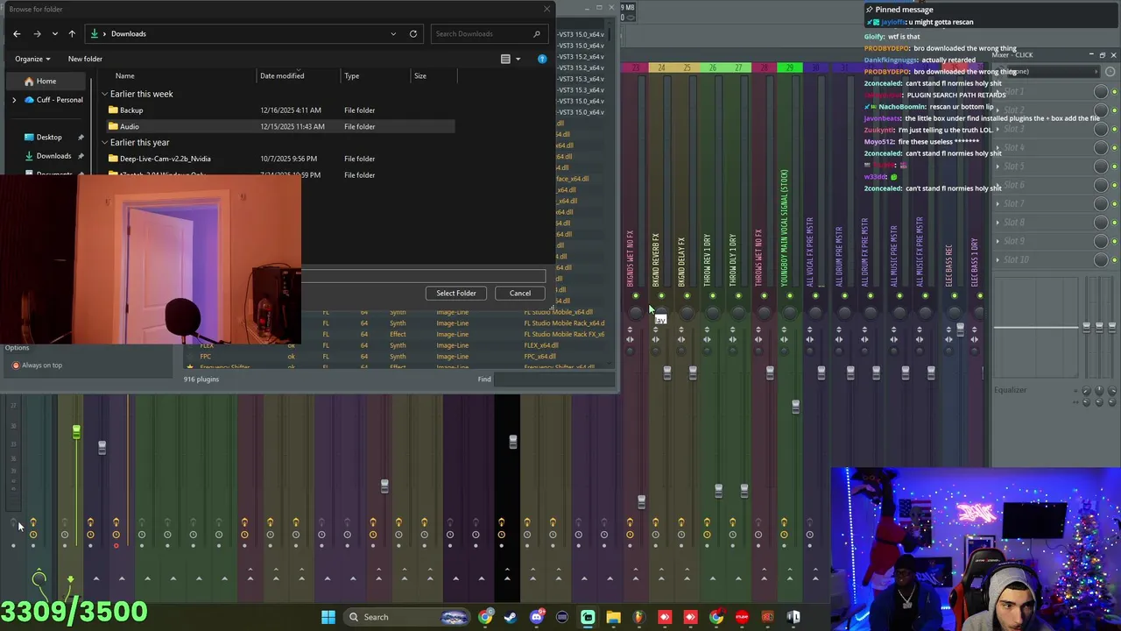This screenshot has width=1121, height=631.
Task: Toggle the Slot 5 enable LED
Action: coord(1114,167)
